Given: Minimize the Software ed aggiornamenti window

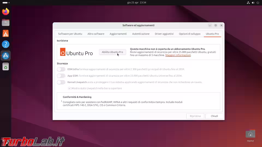Looking at the screenshot, I should point(210,25).
